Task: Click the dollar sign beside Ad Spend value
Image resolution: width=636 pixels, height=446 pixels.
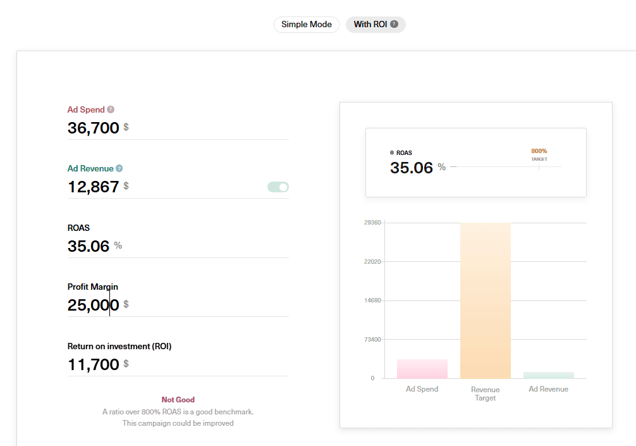Action: click(126, 128)
